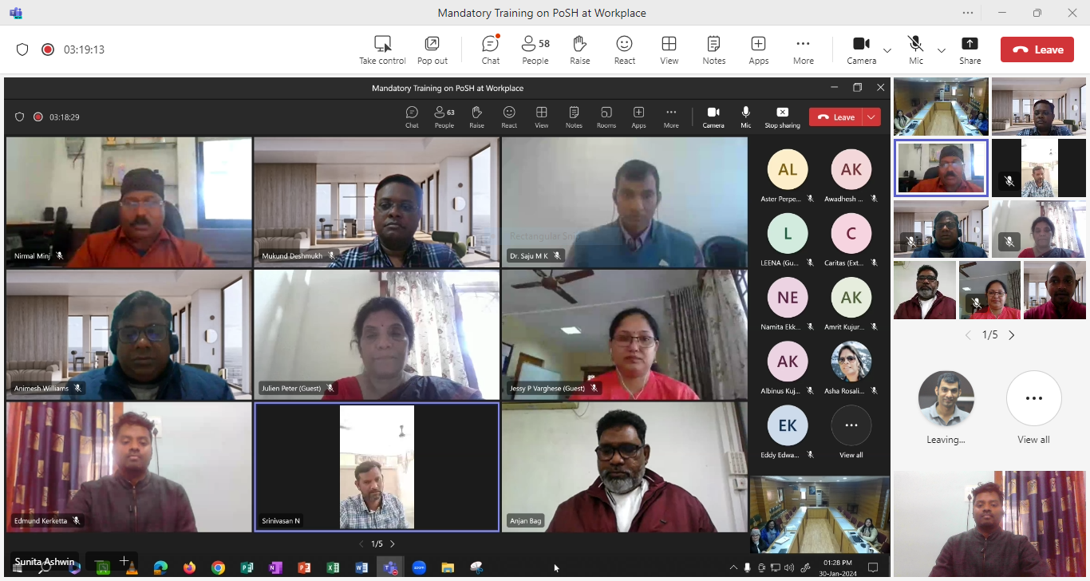1090x581 pixels.
Task: Open the Share content tray
Action: coord(970,49)
